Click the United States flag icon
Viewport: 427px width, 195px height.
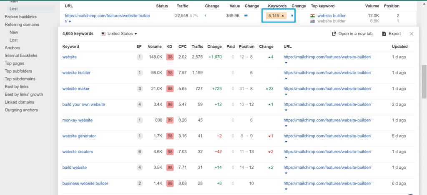pos(103,34)
